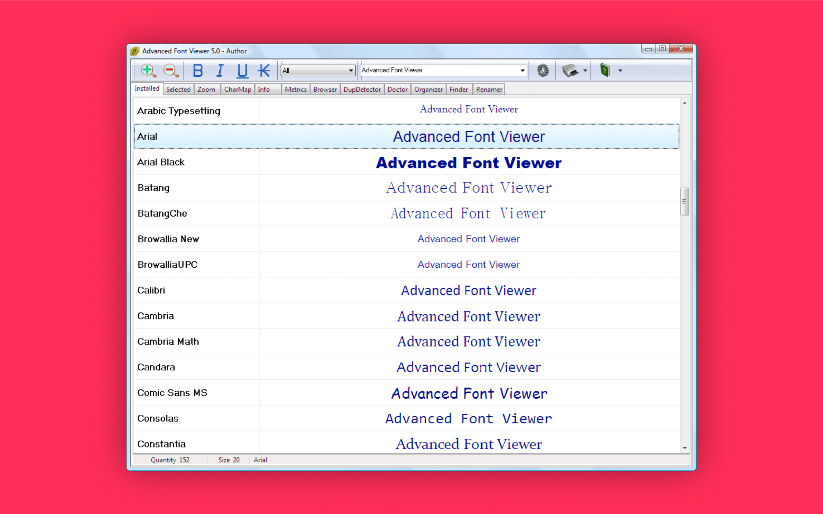Toggle italic text style
The width and height of the screenshot is (823, 514).
pos(220,70)
